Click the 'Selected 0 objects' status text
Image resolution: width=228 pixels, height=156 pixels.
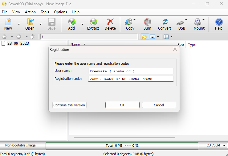point(128,154)
